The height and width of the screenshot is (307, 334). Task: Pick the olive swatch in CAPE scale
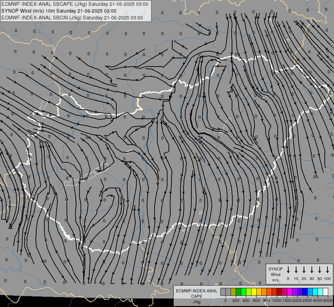(233, 292)
